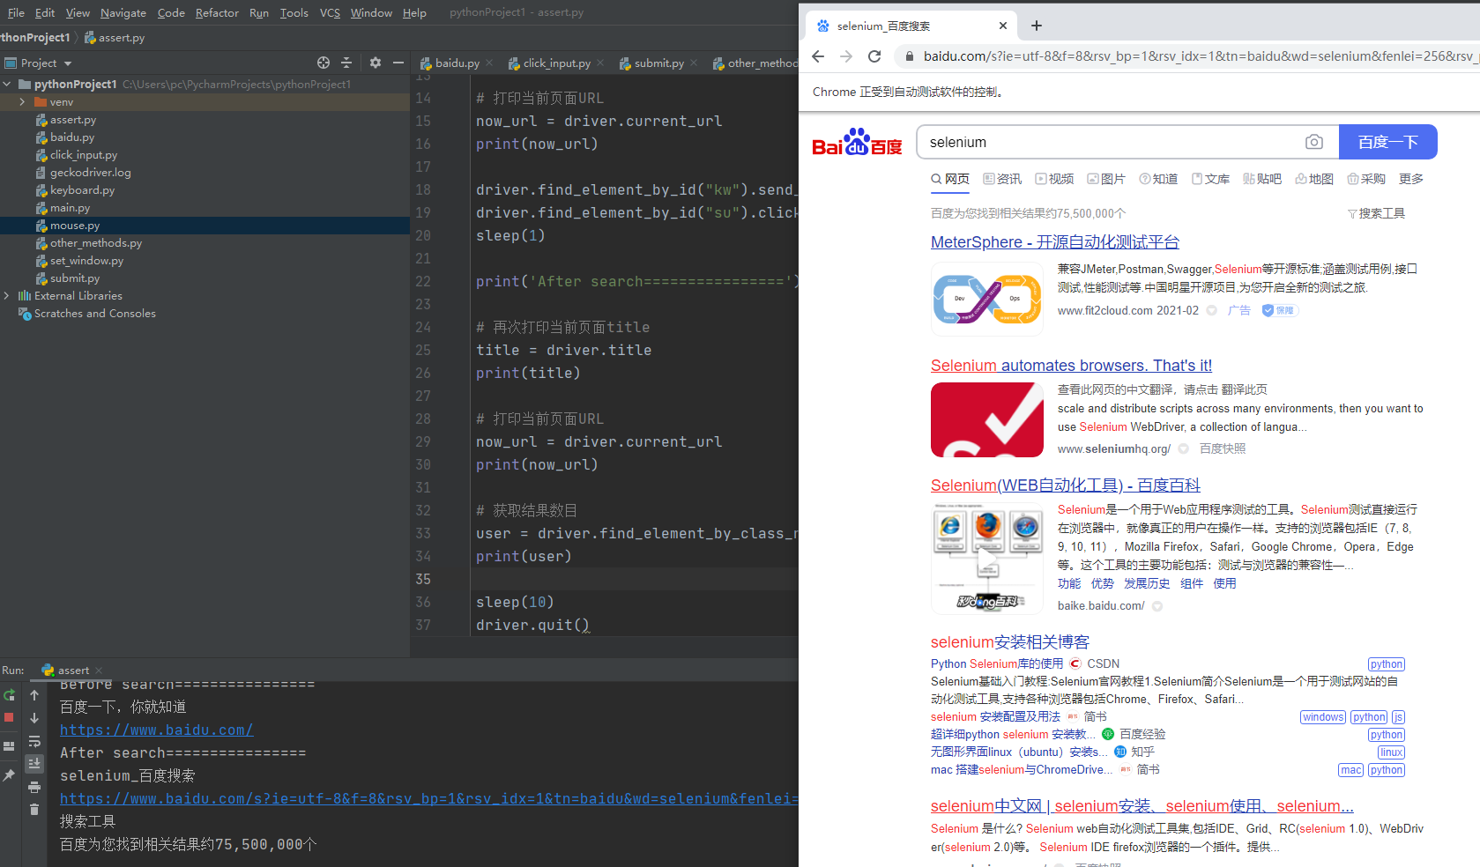The image size is (1480, 867).
Task: Select opened file in Project view
Action: 323,63
